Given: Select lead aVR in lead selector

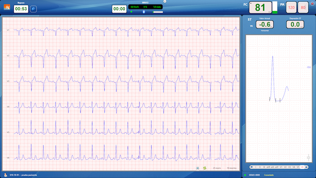Looking at the screenshot, I should point(268,167).
